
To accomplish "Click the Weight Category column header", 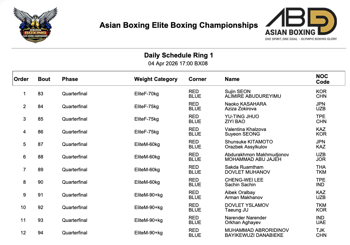I will pyautogui.click(x=156, y=79).
